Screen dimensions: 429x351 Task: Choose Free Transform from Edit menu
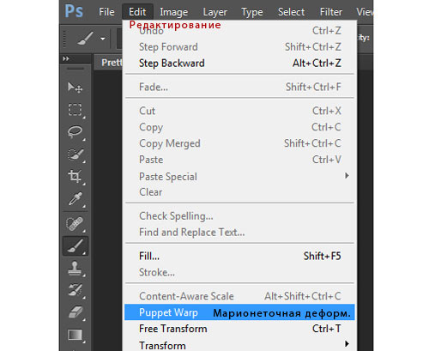tap(239, 329)
